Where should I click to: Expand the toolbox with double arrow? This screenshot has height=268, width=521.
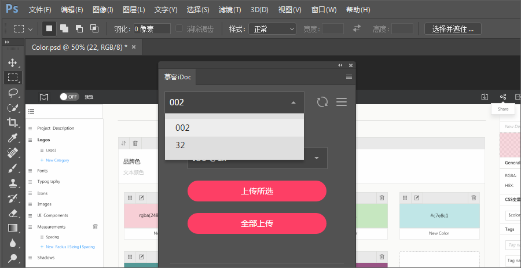(x=6, y=42)
